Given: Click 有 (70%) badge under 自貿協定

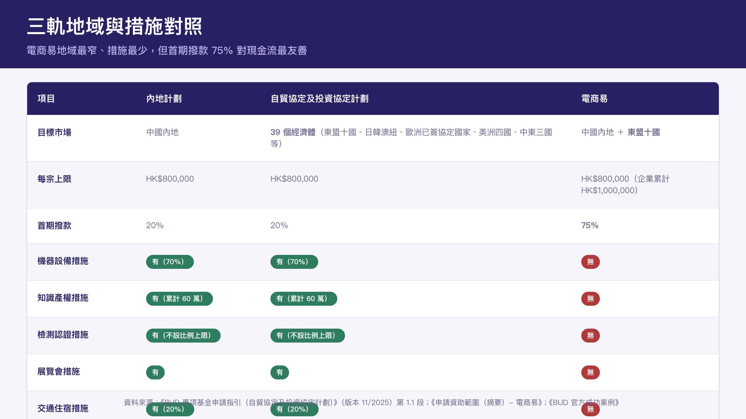Looking at the screenshot, I should [294, 262].
